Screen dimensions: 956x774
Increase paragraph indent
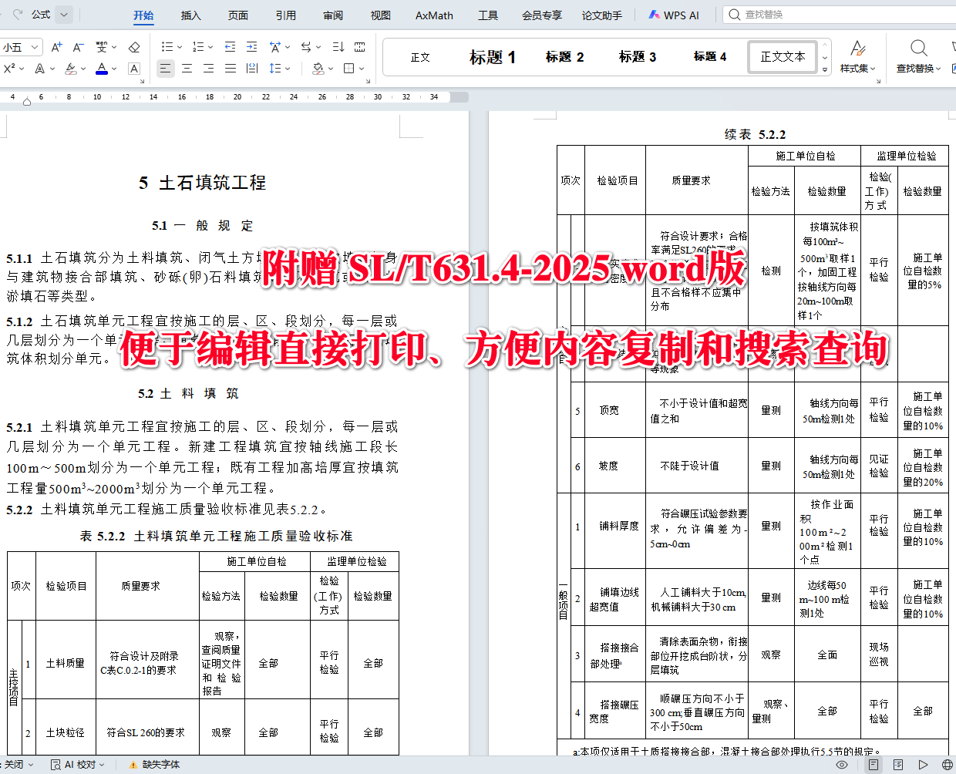251,47
